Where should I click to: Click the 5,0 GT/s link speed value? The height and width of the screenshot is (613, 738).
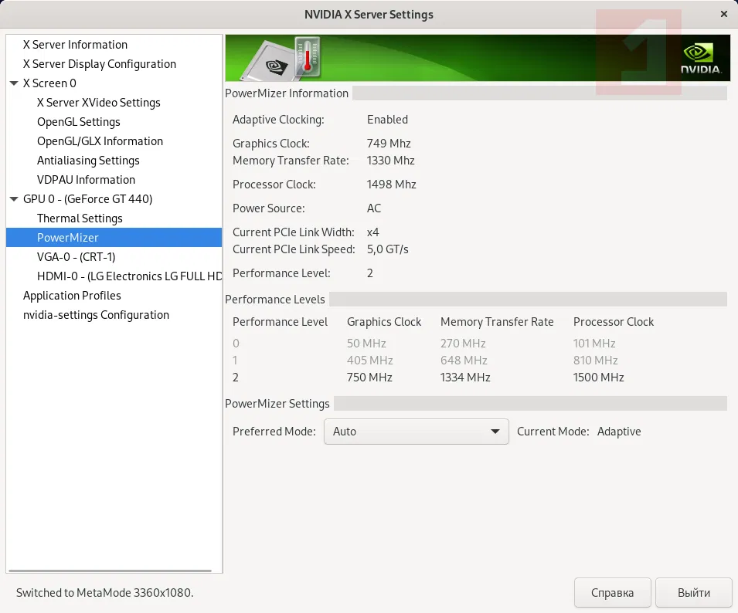pos(388,249)
